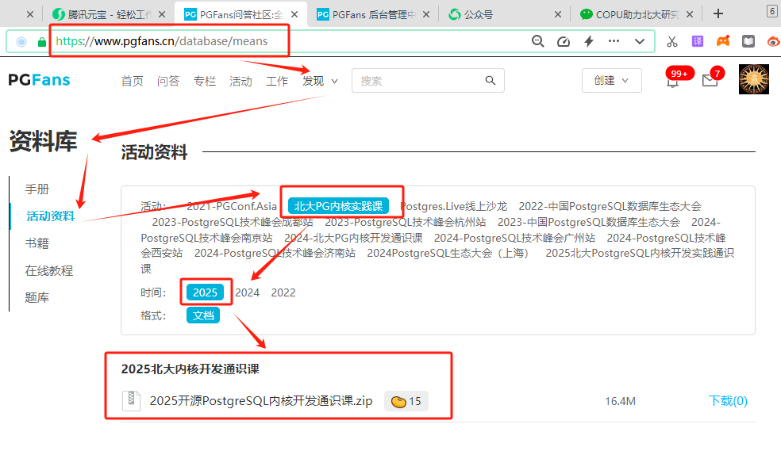Select 手册 in the sidebar
Image resolution: width=781 pixels, height=451 pixels.
pos(37,189)
